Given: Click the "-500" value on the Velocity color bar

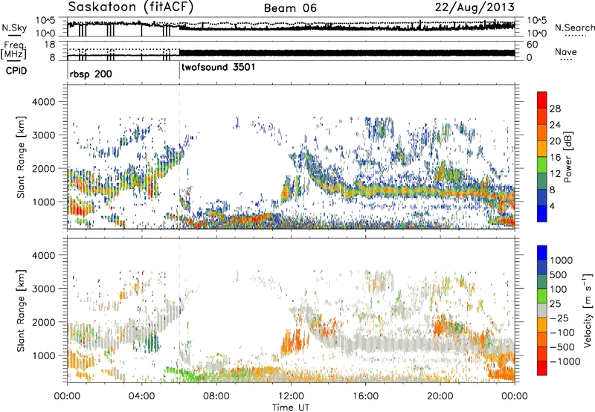Looking at the screenshot, I should pos(562,347).
